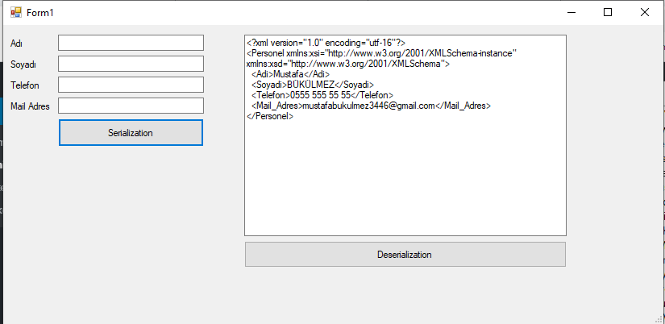Click the Deserialization button
Screen dimensions: 665x324
tap(405, 255)
